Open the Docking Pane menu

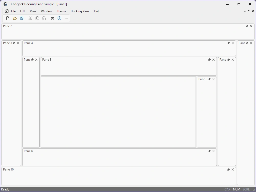click(x=80, y=11)
